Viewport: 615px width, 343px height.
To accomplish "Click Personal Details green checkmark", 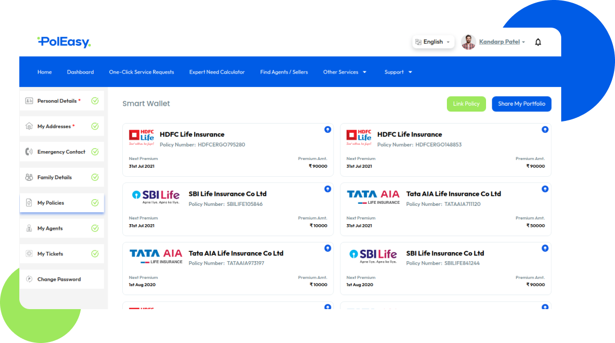I will tap(95, 101).
